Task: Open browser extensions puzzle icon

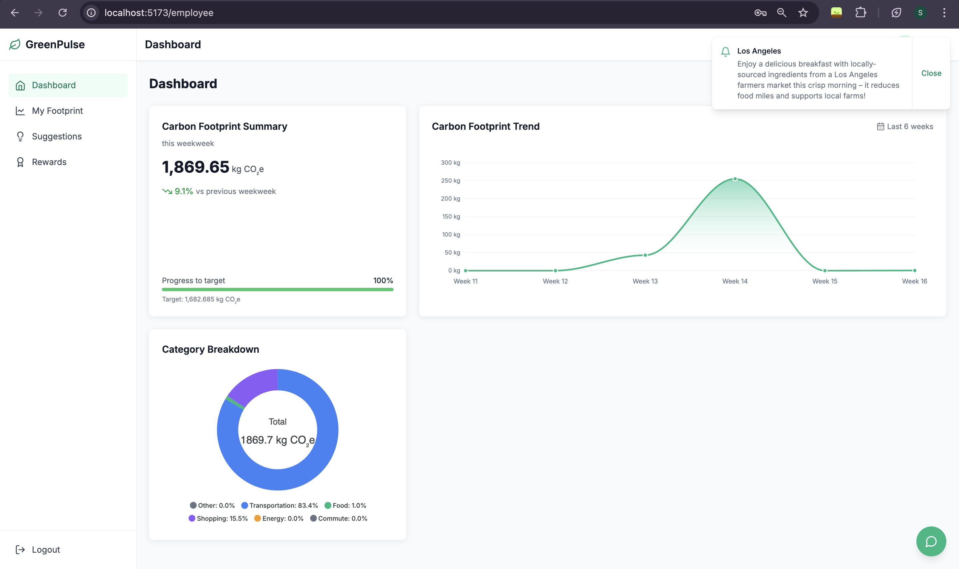Action: 860,13
